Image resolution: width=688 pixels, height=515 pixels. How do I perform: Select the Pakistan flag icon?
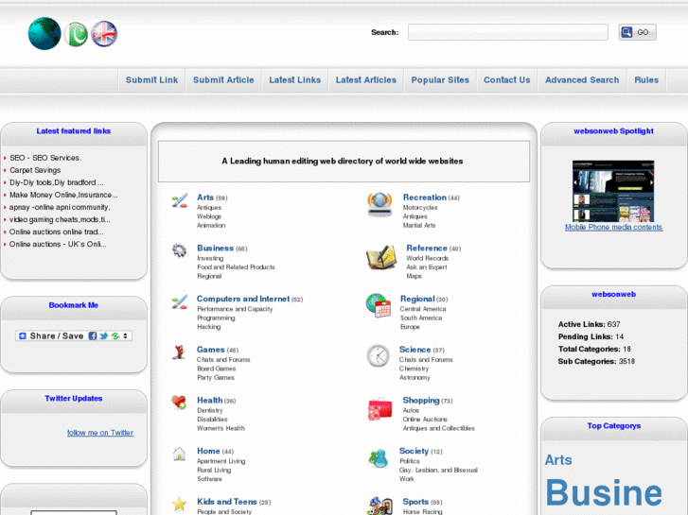coord(76,34)
